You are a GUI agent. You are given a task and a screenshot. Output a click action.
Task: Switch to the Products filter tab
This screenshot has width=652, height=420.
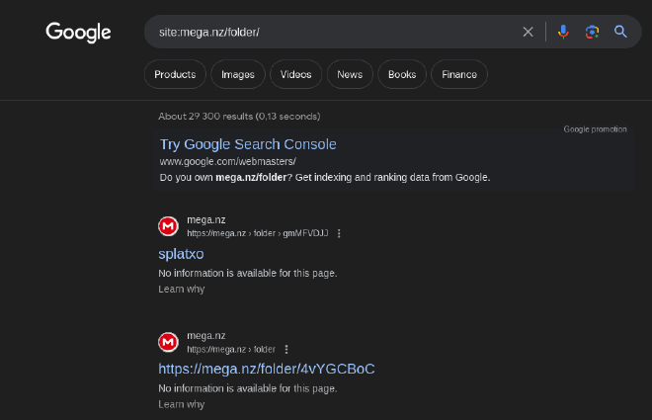click(175, 74)
